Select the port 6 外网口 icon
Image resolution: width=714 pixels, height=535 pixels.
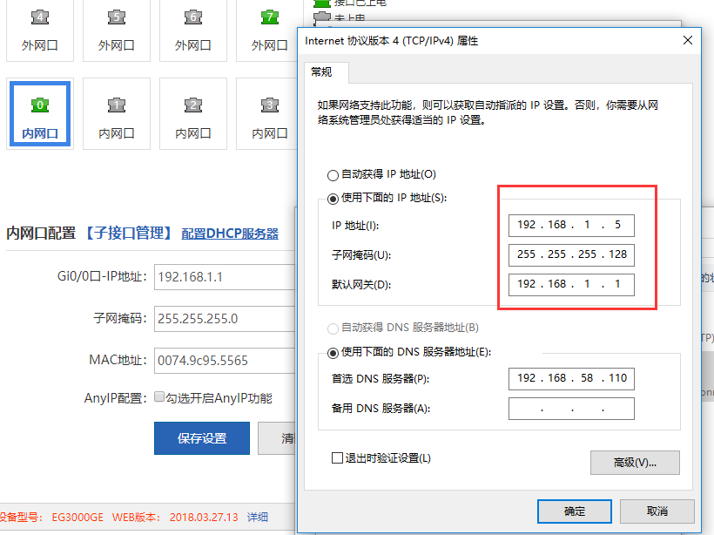[193, 17]
